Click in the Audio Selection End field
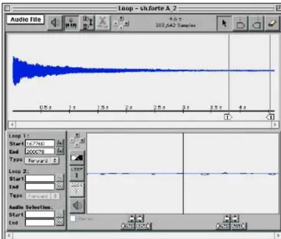281x239 pixels. (x=40, y=222)
